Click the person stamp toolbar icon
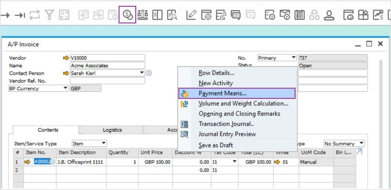Viewport: 391px width, 190px height. click(329, 15)
